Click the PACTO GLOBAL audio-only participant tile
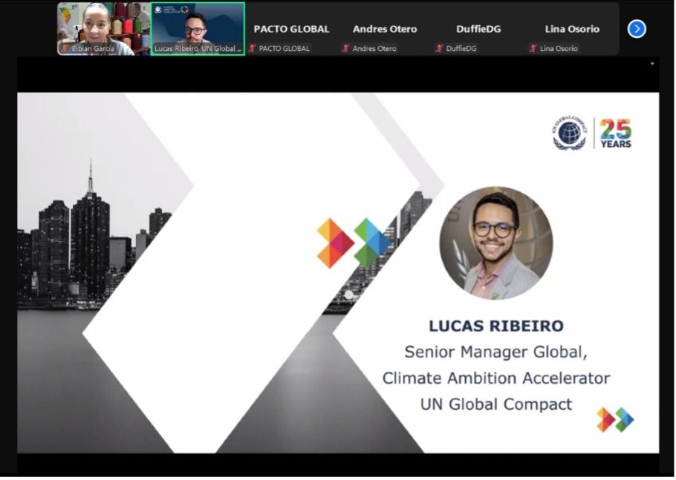Screen dimensions: 676x480 point(291,29)
